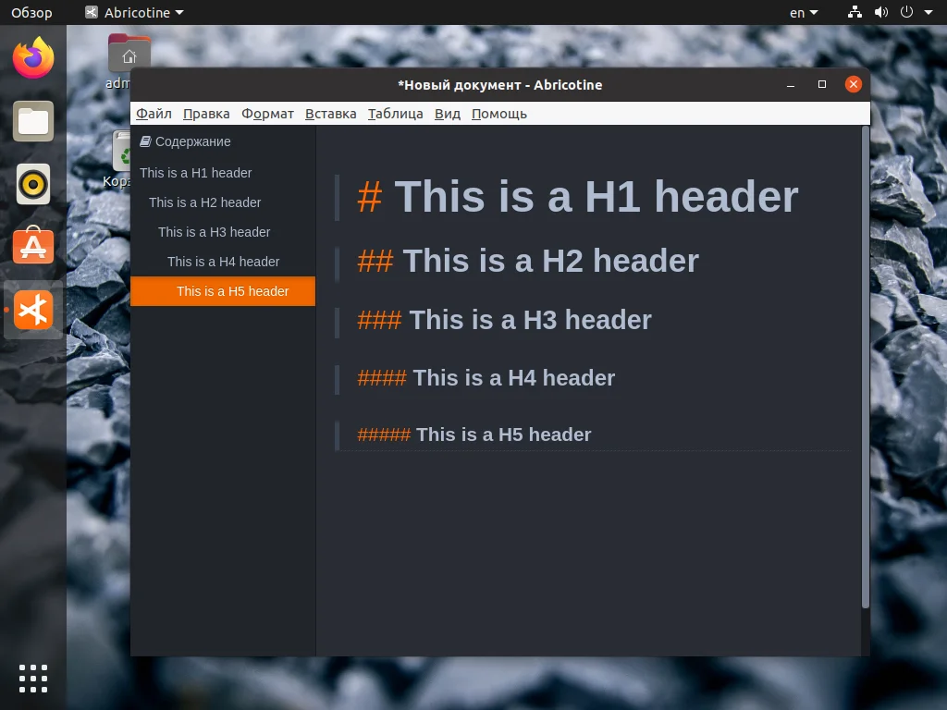This screenshot has width=947, height=710.
Task: Open the Вставка menu
Action: click(330, 113)
